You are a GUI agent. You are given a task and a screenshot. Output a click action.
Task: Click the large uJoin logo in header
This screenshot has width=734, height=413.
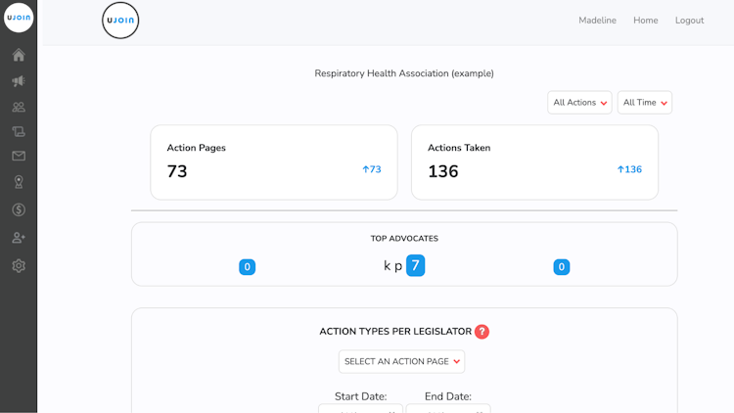click(120, 21)
